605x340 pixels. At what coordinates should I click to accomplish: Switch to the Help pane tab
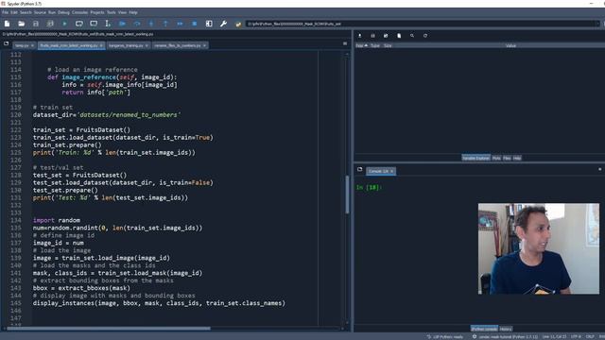(517, 158)
